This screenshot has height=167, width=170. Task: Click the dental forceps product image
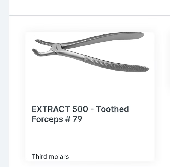pyautogui.click(x=90, y=53)
